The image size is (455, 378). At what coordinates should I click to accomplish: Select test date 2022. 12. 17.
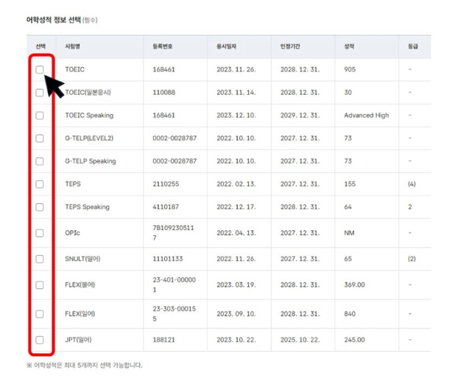point(236,207)
